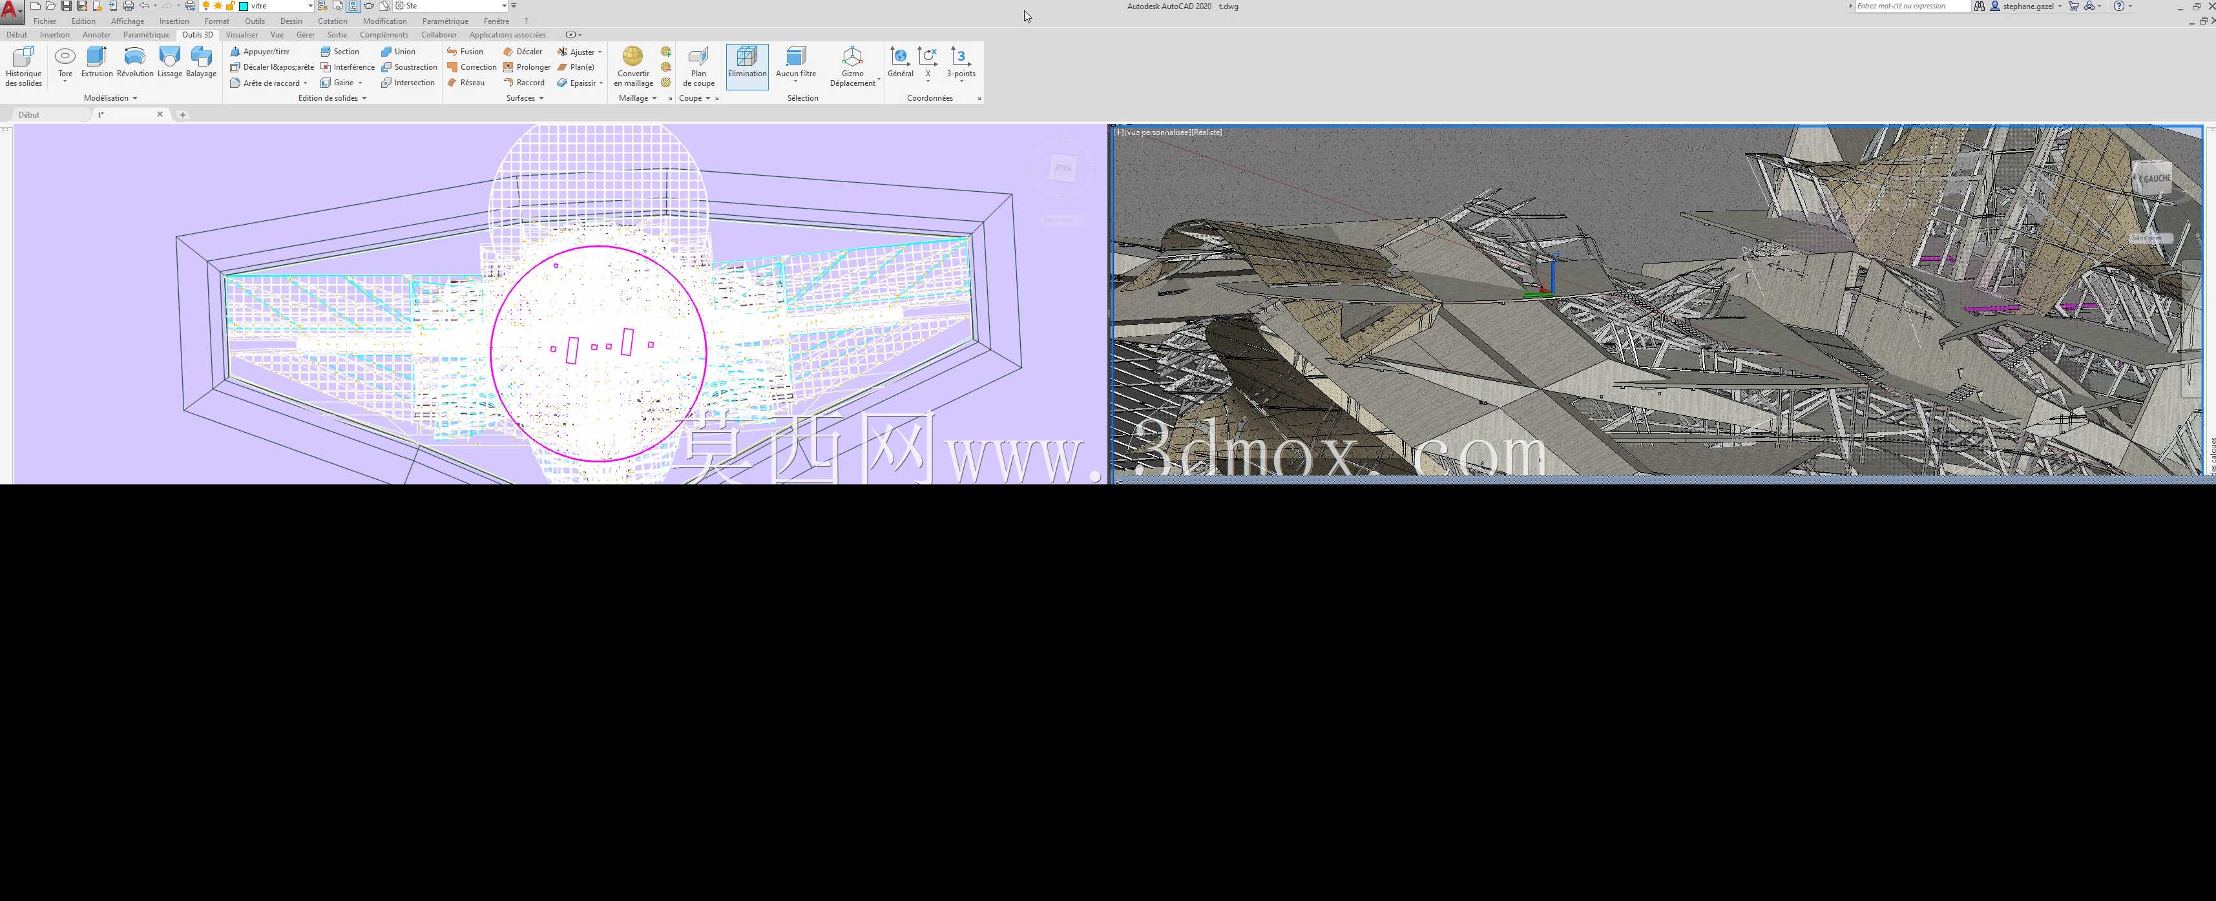This screenshot has height=901, width=2216.
Task: Click the Plot printer icon
Action: [128, 6]
